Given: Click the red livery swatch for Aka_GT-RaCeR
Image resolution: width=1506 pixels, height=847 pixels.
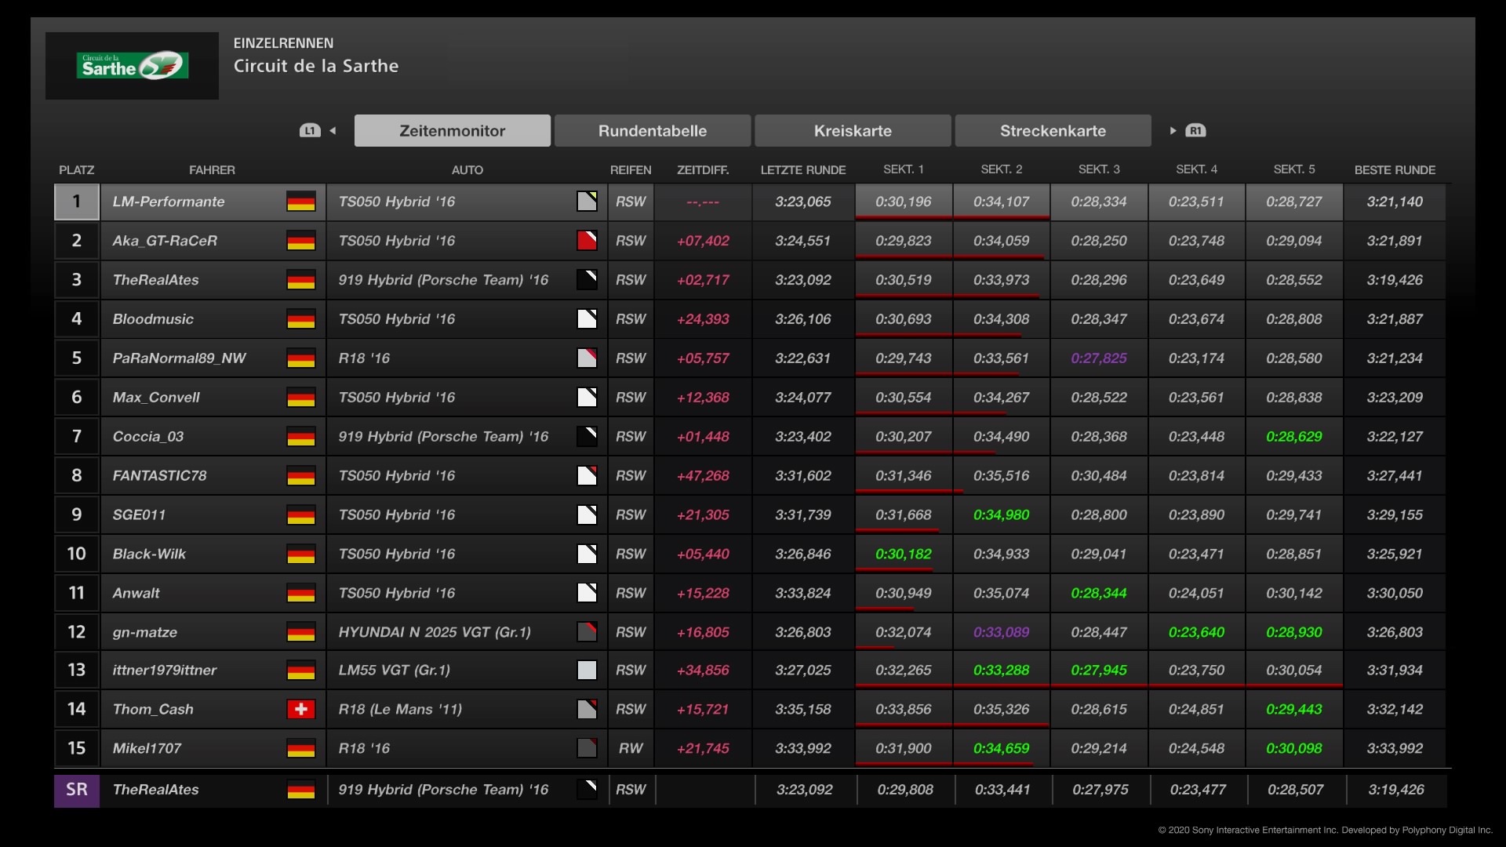Looking at the screenshot, I should [587, 241].
